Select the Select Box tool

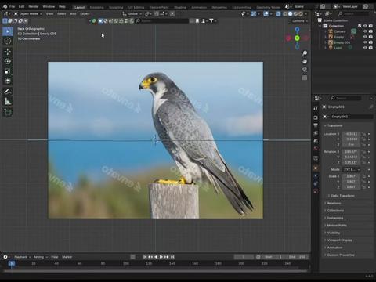click(8, 31)
